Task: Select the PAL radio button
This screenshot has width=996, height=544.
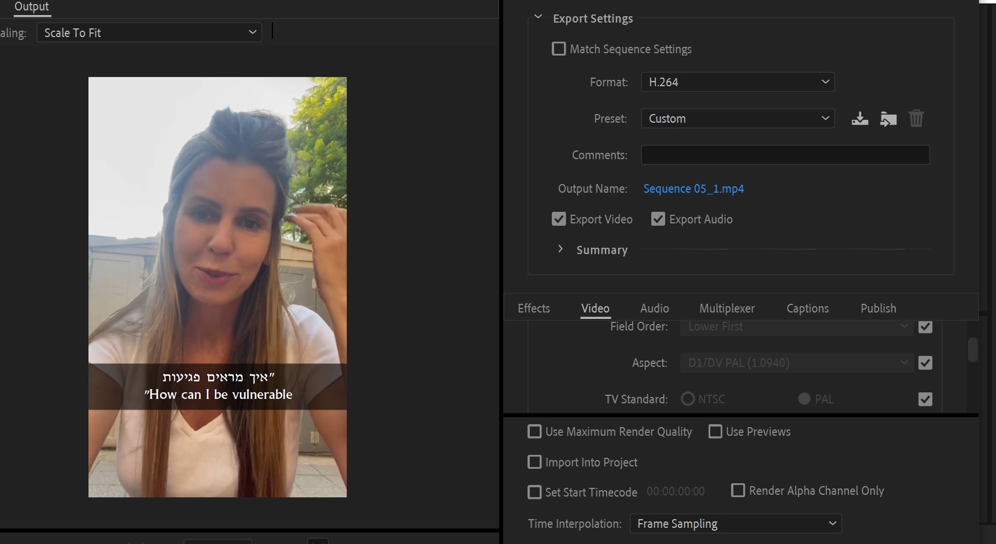Action: coord(804,399)
